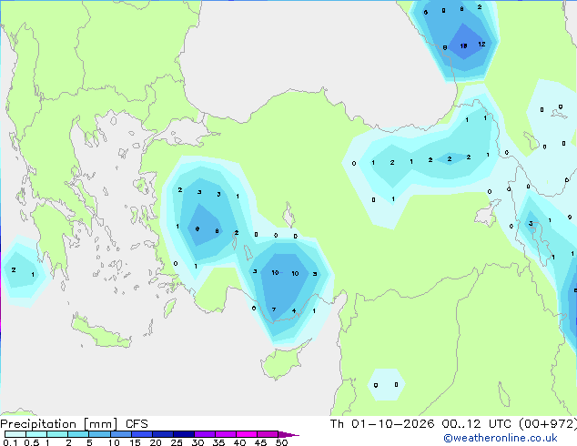Click the '0.5' legend scale label
Image resolution: width=577 pixels, height=446 pixels.
(x=31, y=442)
